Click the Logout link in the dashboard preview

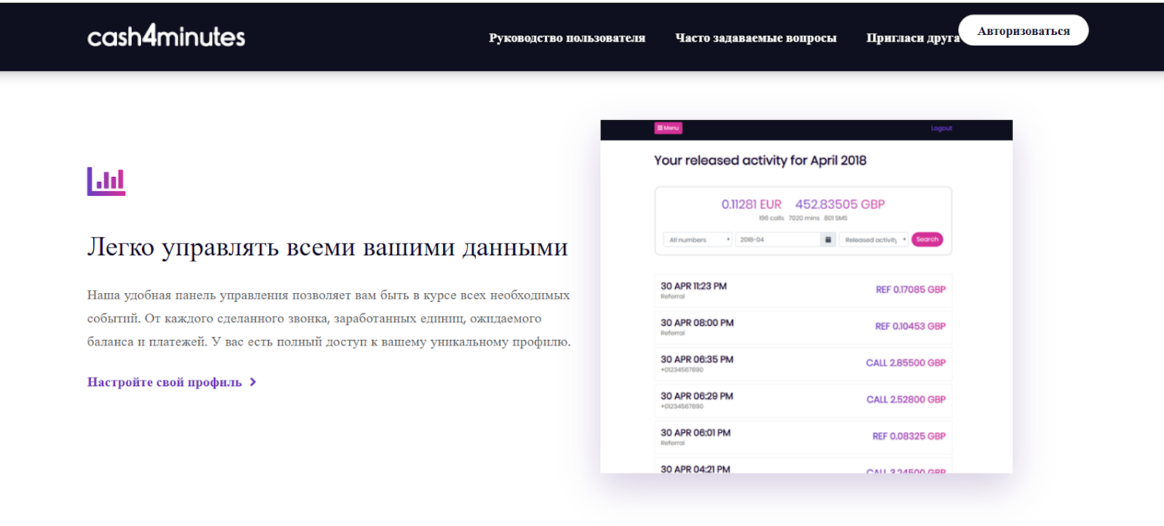941,128
